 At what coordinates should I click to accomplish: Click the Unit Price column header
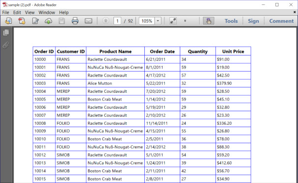click(233, 52)
